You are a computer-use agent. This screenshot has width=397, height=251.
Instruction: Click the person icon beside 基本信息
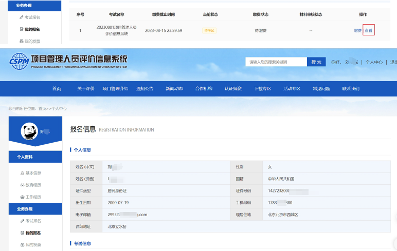point(22,173)
